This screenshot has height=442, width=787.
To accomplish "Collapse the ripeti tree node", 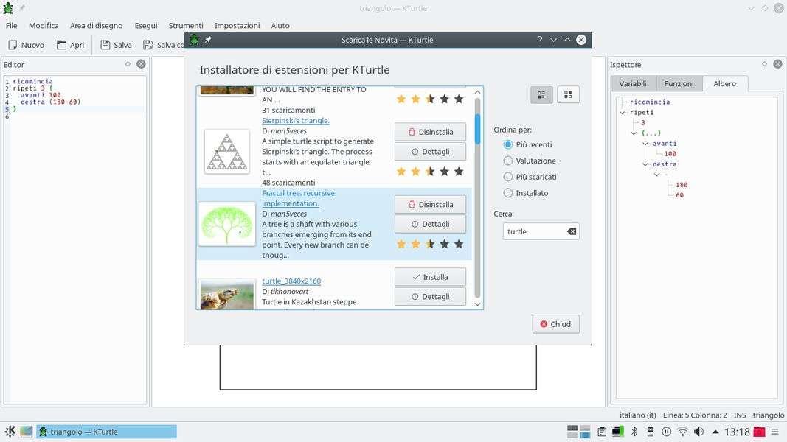I will point(623,113).
